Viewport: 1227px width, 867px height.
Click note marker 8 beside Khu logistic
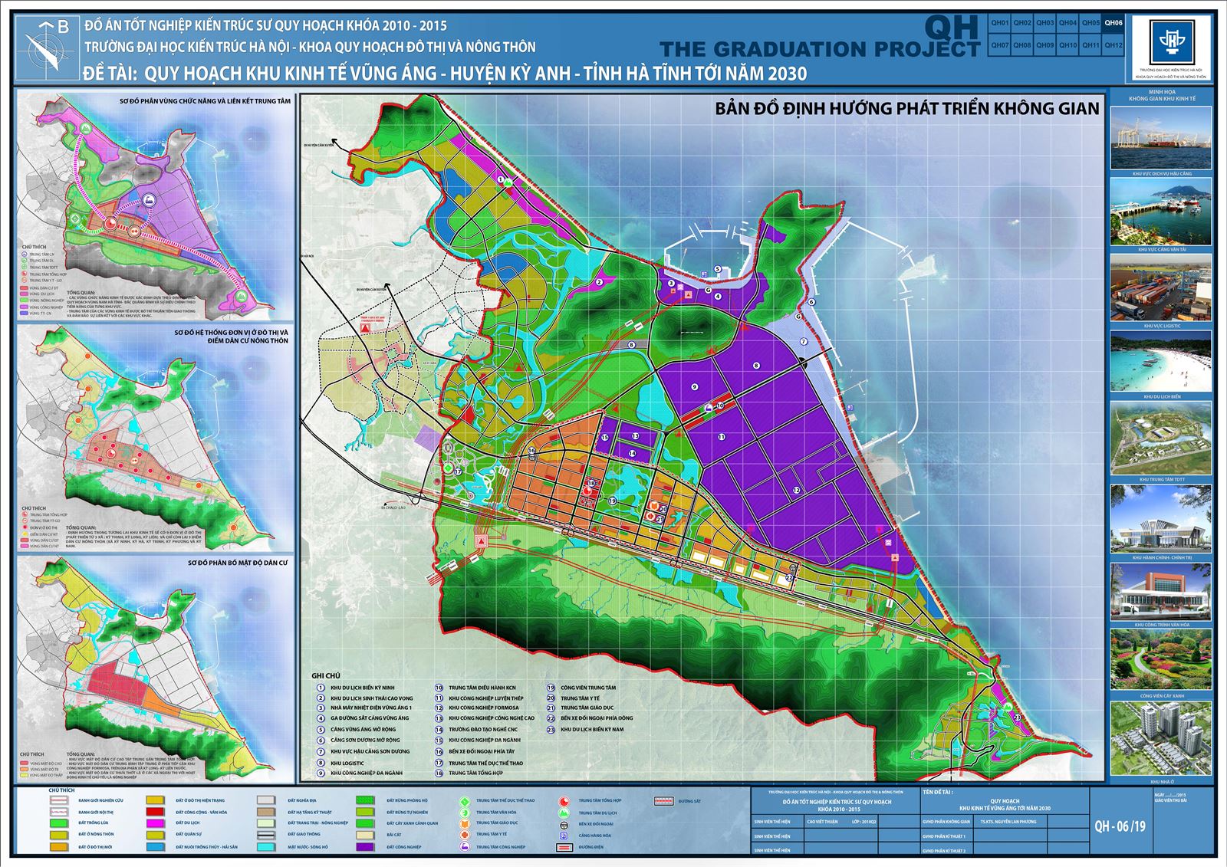coord(321,763)
